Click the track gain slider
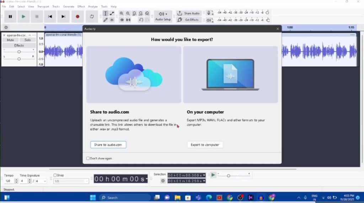364x203 pixels. (x=19, y=52)
